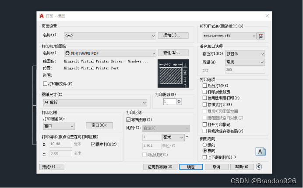The image size is (303, 188).
Task: Open page setup name dropdown <无>
Action: pos(110,35)
